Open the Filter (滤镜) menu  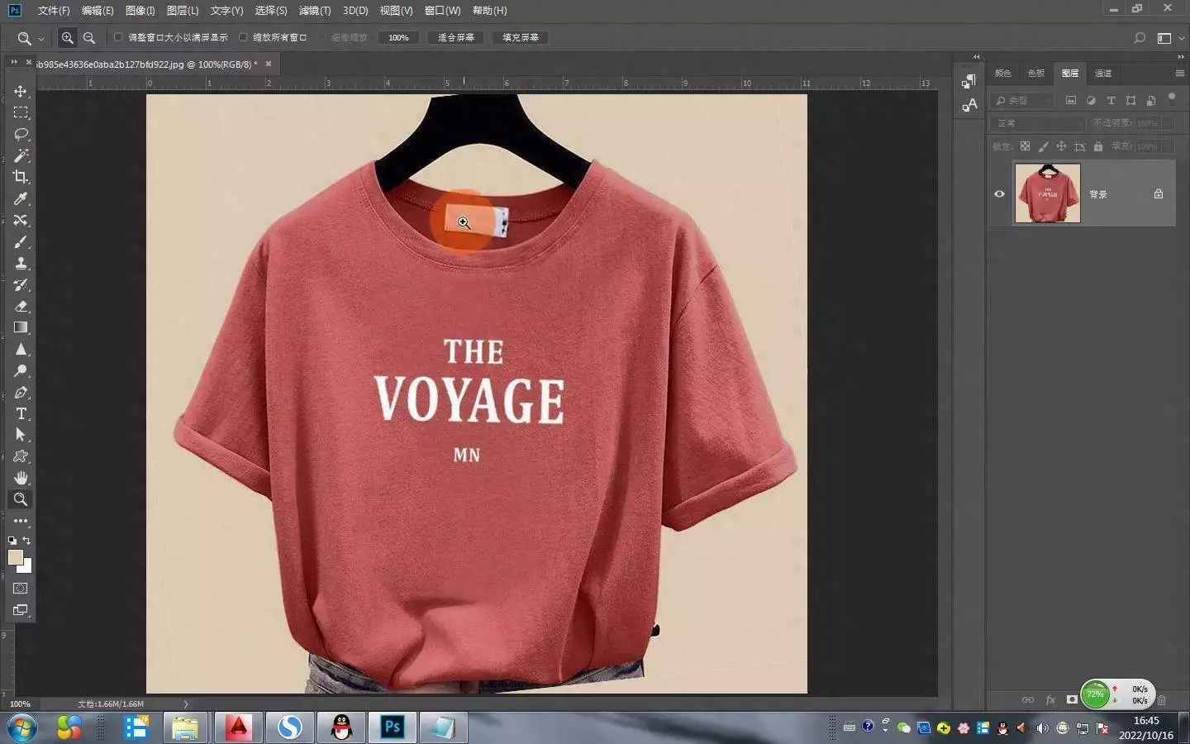314,11
